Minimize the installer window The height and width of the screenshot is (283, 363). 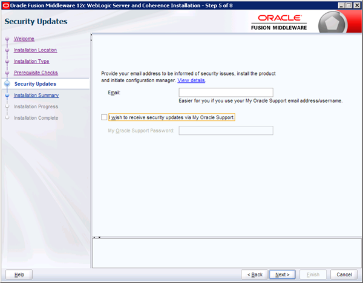(x=341, y=5)
